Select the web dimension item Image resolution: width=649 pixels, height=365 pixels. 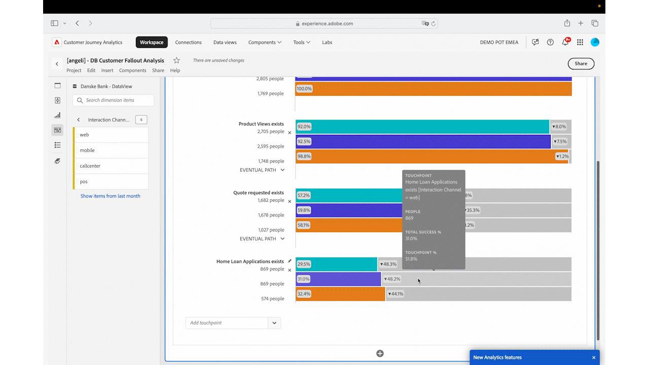pyautogui.click(x=111, y=135)
